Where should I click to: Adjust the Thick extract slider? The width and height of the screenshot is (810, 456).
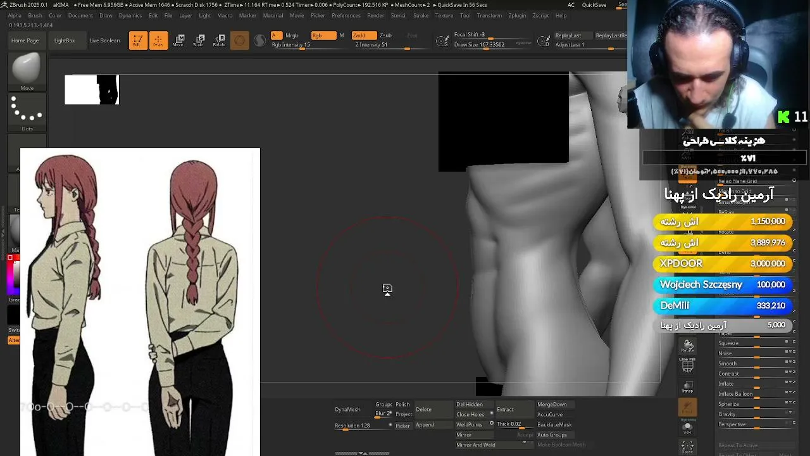click(515, 424)
